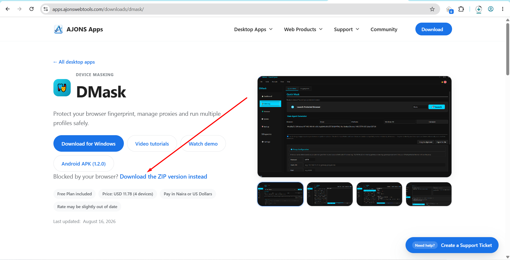This screenshot has width=510, height=260.
Task: Click the page vertical scrollbar
Action: [508, 49]
